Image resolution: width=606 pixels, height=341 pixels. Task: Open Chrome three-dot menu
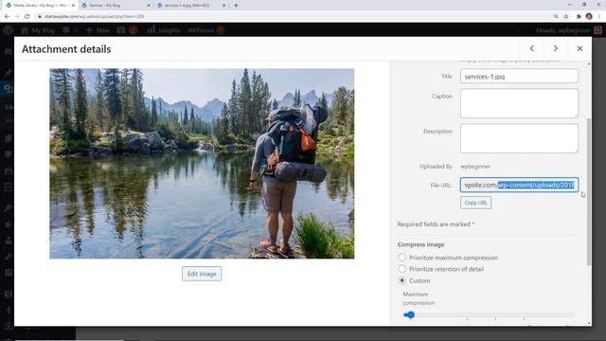click(x=599, y=17)
